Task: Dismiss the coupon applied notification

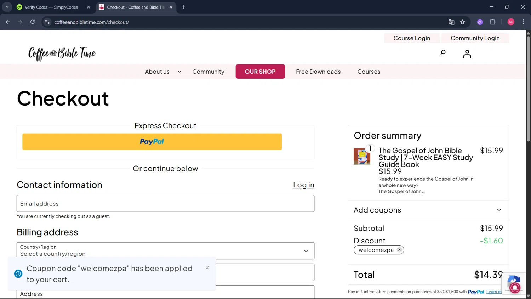Action: point(207,268)
